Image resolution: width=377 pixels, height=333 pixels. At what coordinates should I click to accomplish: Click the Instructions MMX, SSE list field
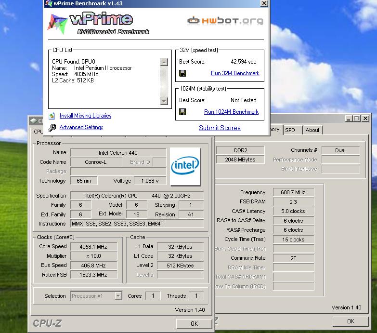(x=137, y=224)
